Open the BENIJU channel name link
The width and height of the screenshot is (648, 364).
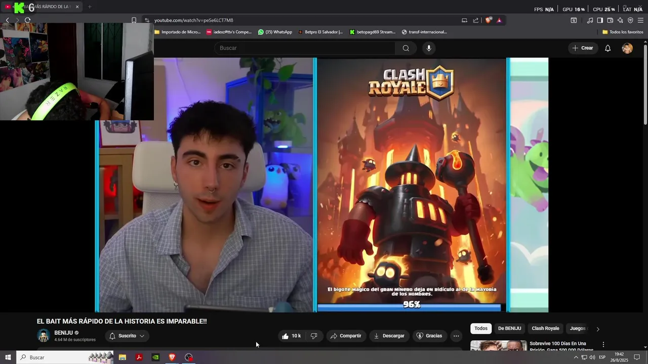click(64, 333)
